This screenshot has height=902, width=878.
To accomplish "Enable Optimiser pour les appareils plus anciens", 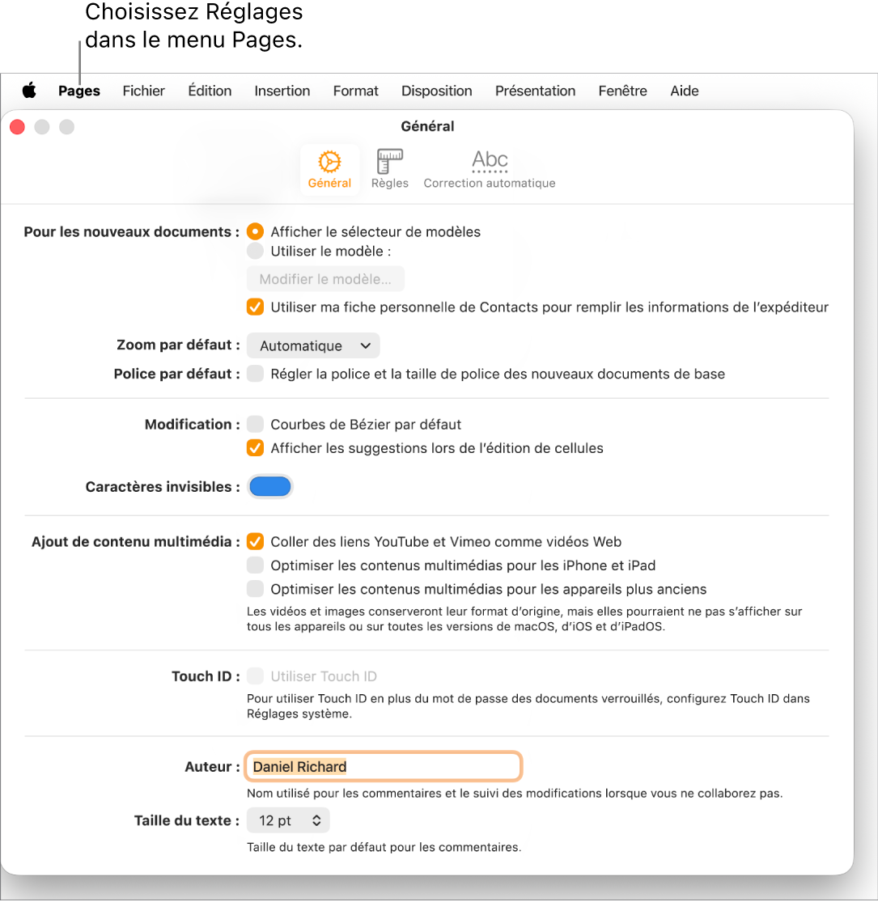I will 255,589.
